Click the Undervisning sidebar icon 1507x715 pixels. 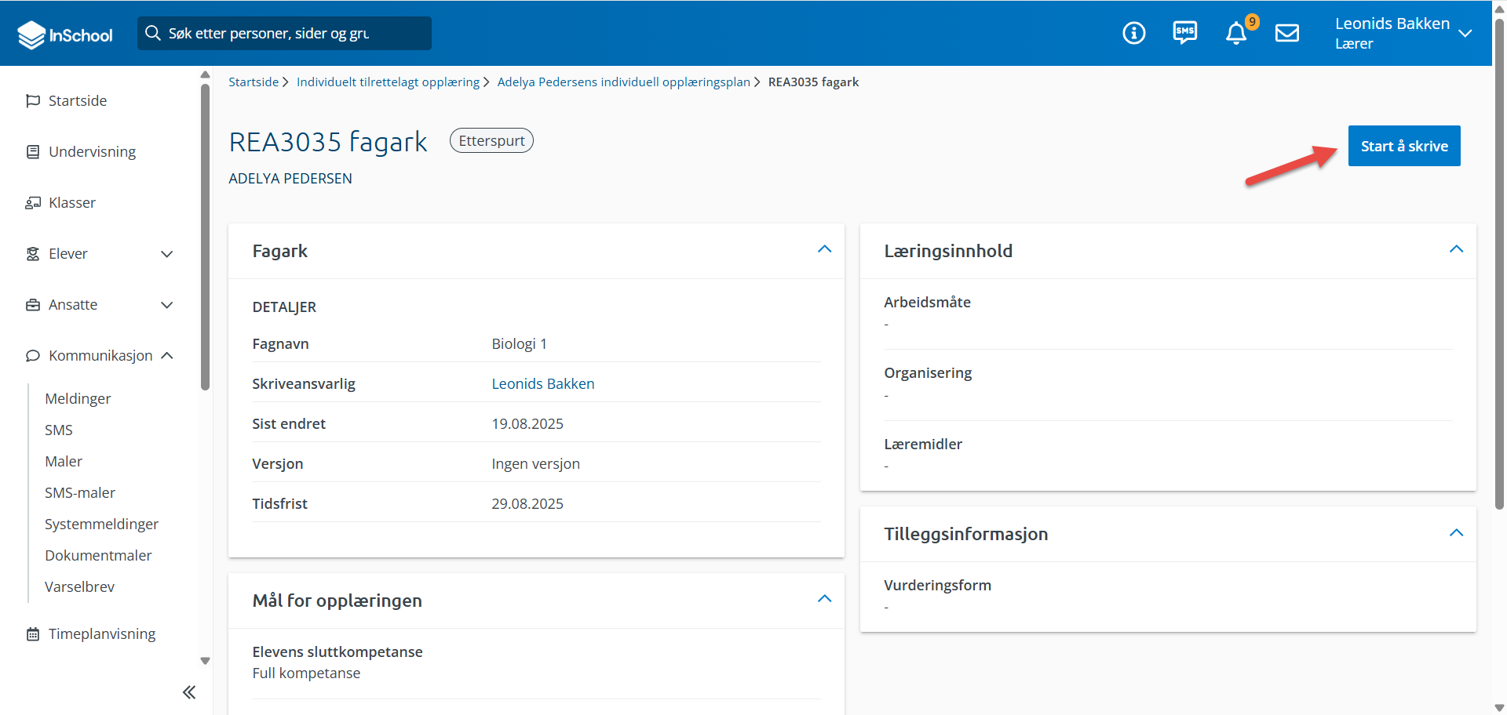pyautogui.click(x=33, y=151)
